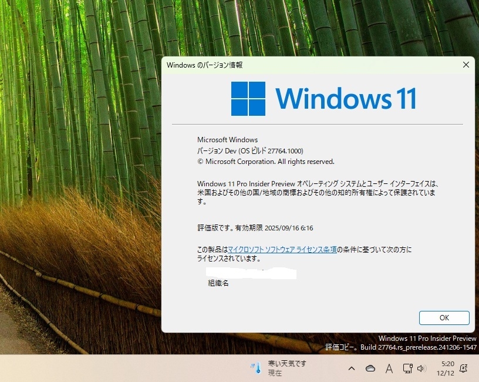This screenshot has height=382, width=479.
Task: Click the Windows 11 logo in dialog
Action: point(323,99)
